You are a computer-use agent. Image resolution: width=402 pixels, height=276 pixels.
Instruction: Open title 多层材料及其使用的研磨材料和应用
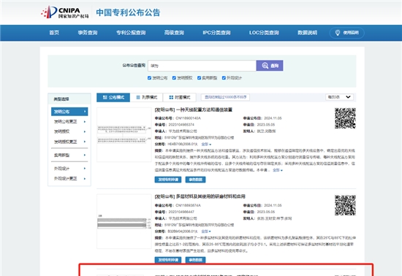[211, 196]
